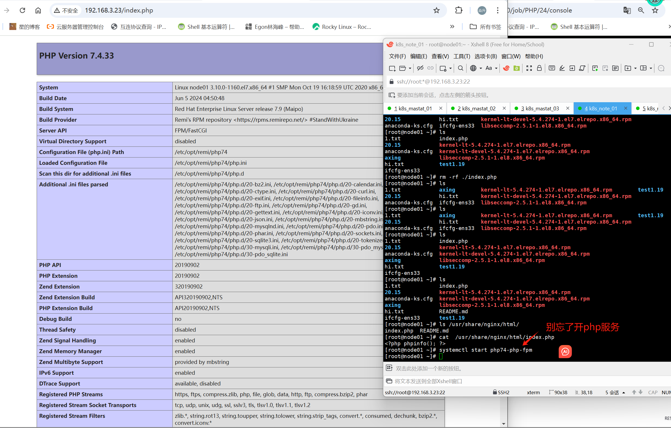This screenshot has height=428, width=671.
Task: Click the disconnect session icon
Action: 420,68
